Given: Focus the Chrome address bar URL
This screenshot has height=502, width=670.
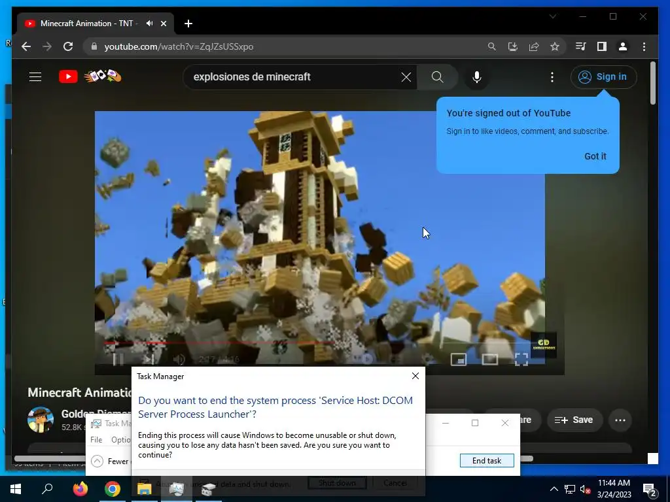Looking at the screenshot, I should point(179,46).
